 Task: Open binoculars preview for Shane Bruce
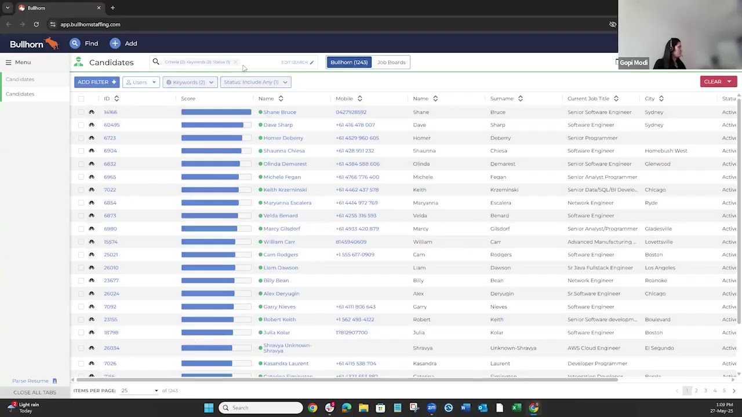pos(92,112)
